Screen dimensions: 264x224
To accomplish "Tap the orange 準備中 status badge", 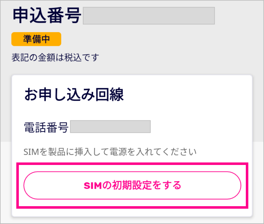I will 36,39.
